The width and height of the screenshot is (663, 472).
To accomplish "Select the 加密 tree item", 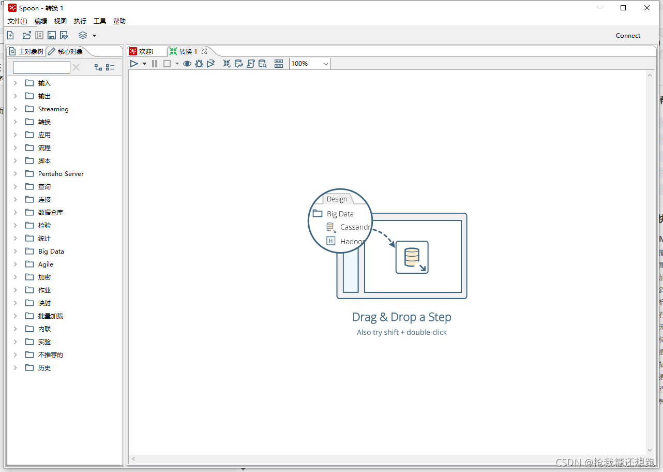I will [x=44, y=277].
